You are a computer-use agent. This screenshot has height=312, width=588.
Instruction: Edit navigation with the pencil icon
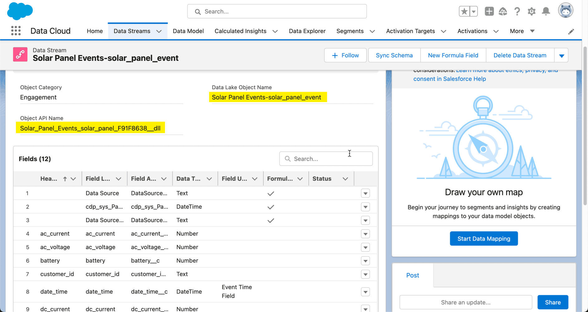(x=571, y=32)
